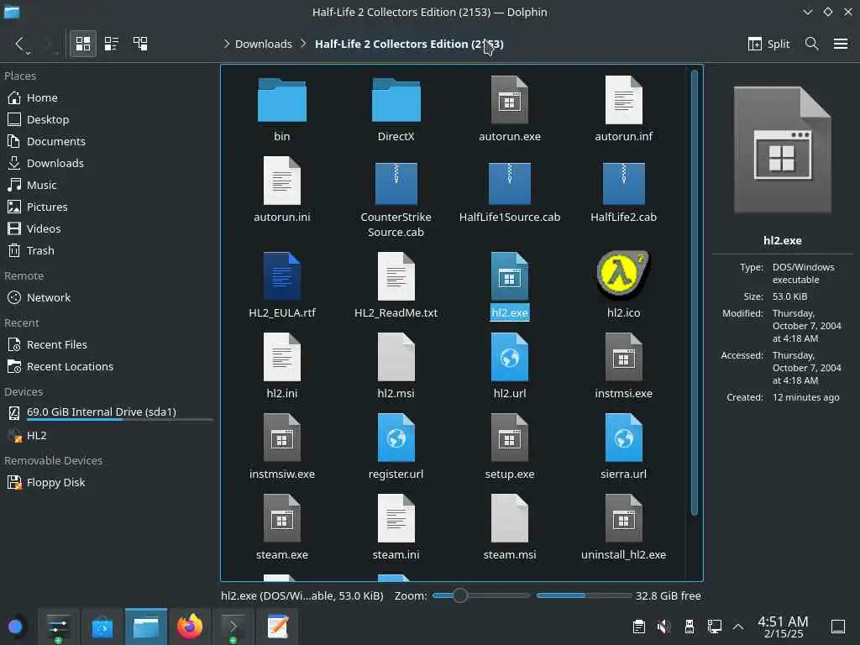
Task: Expand chevron before Half-Life 2 Collectors Edition
Action: click(303, 44)
